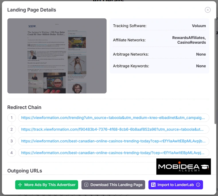Click the LanderLab logo icon
Screen dimensions: 218x196
(x=153, y=185)
